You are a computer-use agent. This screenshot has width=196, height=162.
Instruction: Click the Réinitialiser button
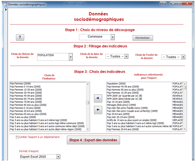[x=143, y=38]
